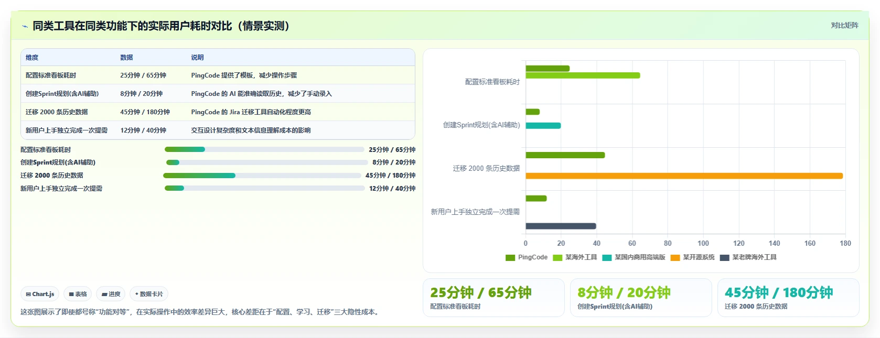Toggle the 某老牌海外工具 legend item
This screenshot has width=880, height=338.
point(748,257)
